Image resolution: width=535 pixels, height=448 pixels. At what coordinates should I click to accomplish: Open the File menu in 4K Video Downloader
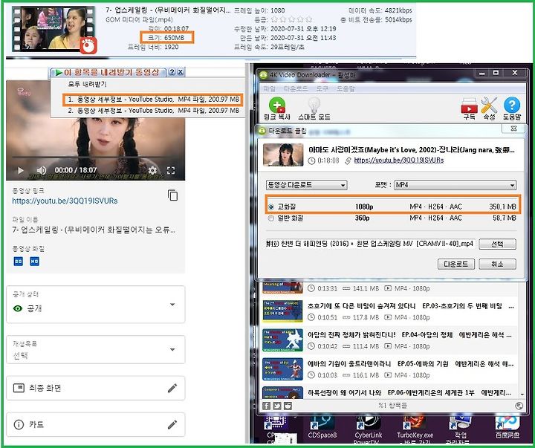270,88
